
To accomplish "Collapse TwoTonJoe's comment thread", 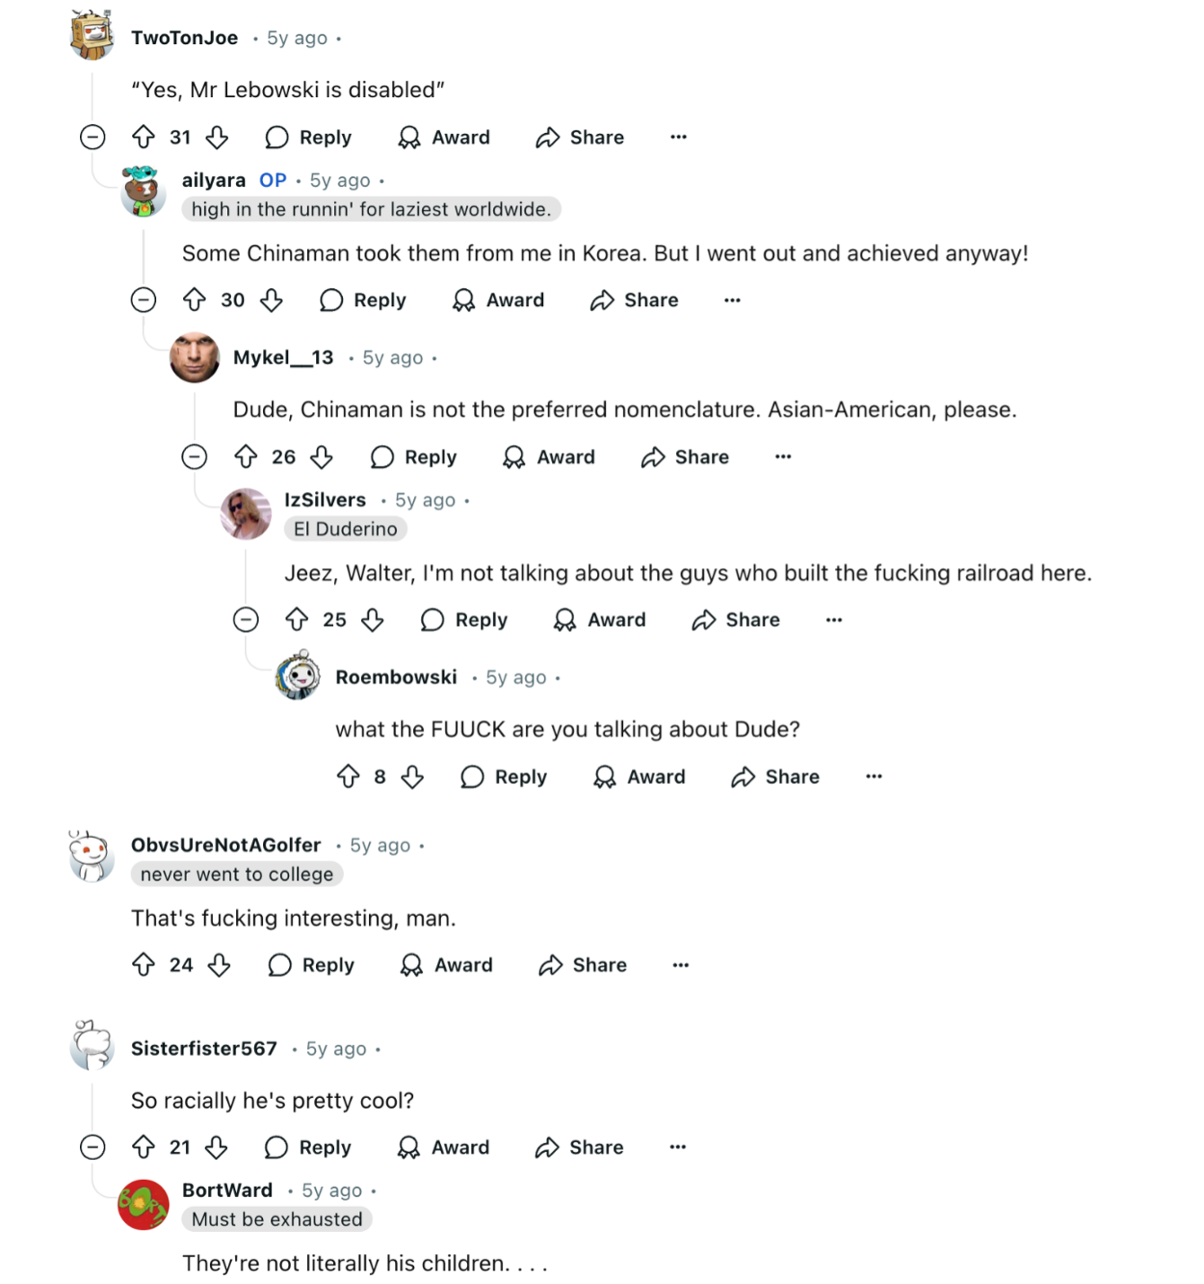I will click(92, 137).
